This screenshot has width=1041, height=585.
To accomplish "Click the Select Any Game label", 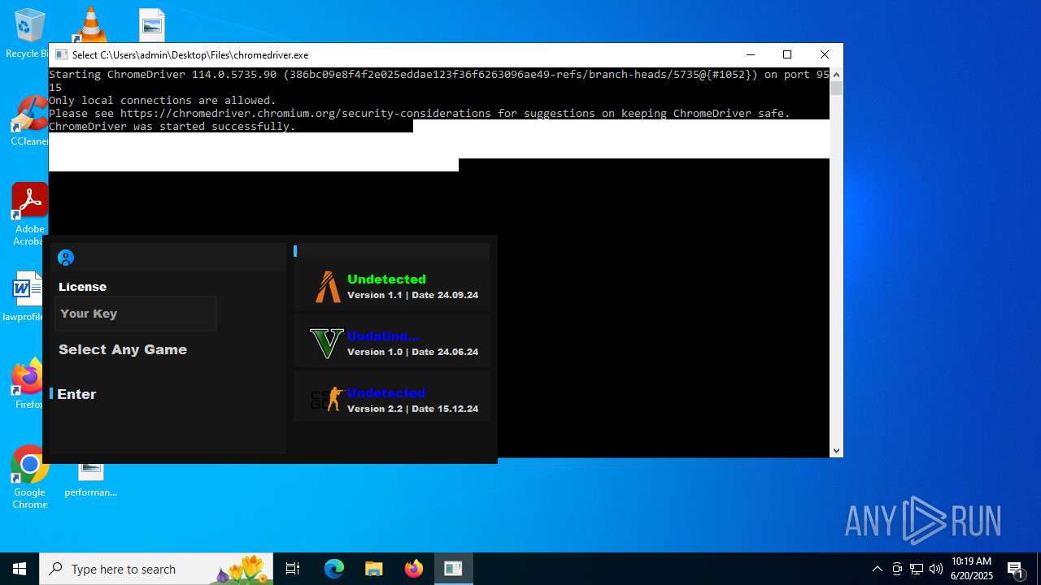I will pyautogui.click(x=123, y=349).
